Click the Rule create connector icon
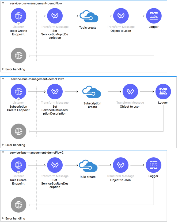The height and width of the screenshot is (223, 178). click(x=88, y=166)
